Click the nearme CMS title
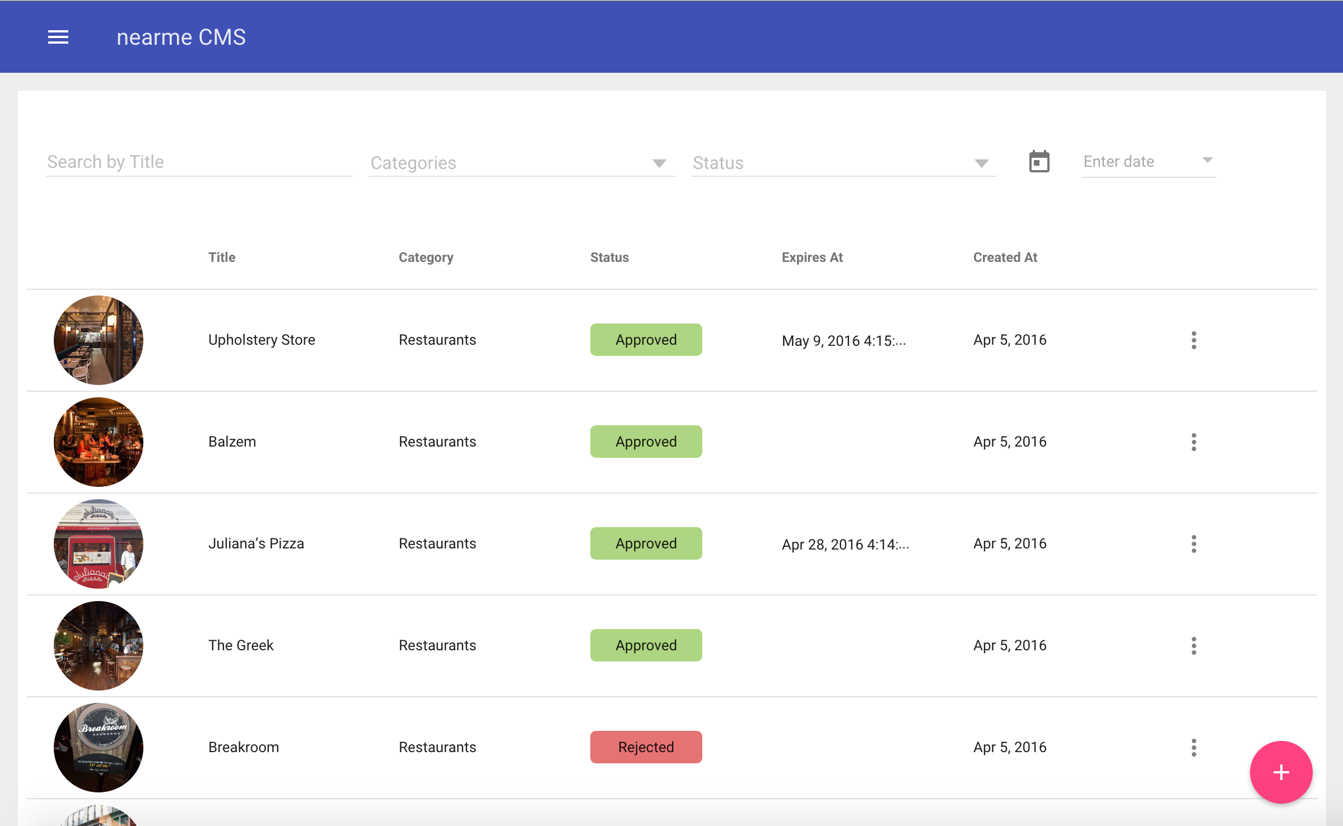1343x826 pixels. pos(181,37)
